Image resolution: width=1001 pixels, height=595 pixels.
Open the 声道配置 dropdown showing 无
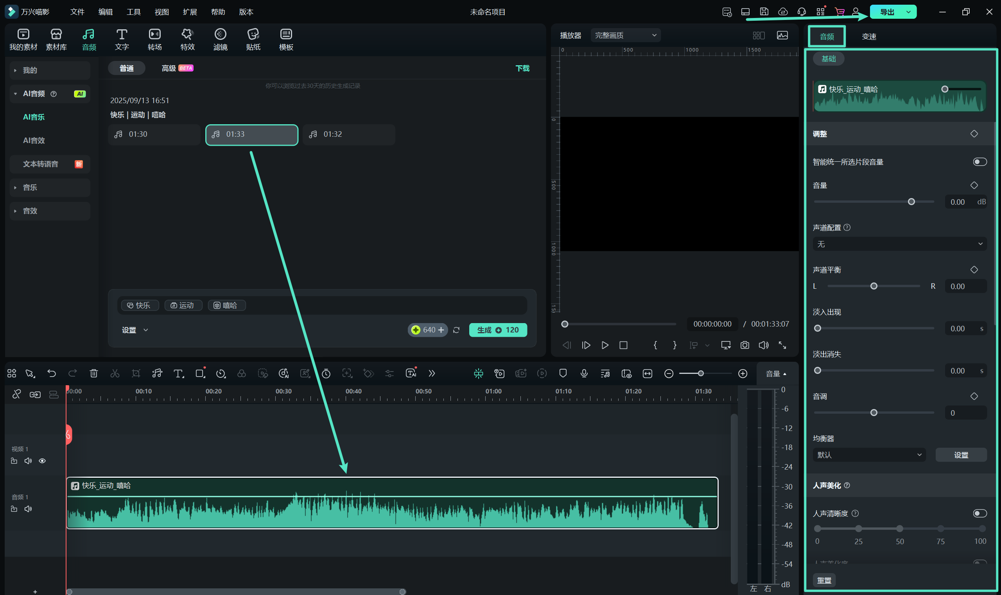pos(899,244)
